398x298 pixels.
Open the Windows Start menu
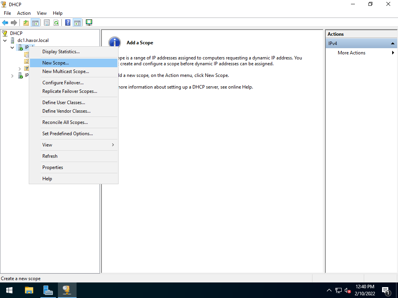tap(9, 290)
